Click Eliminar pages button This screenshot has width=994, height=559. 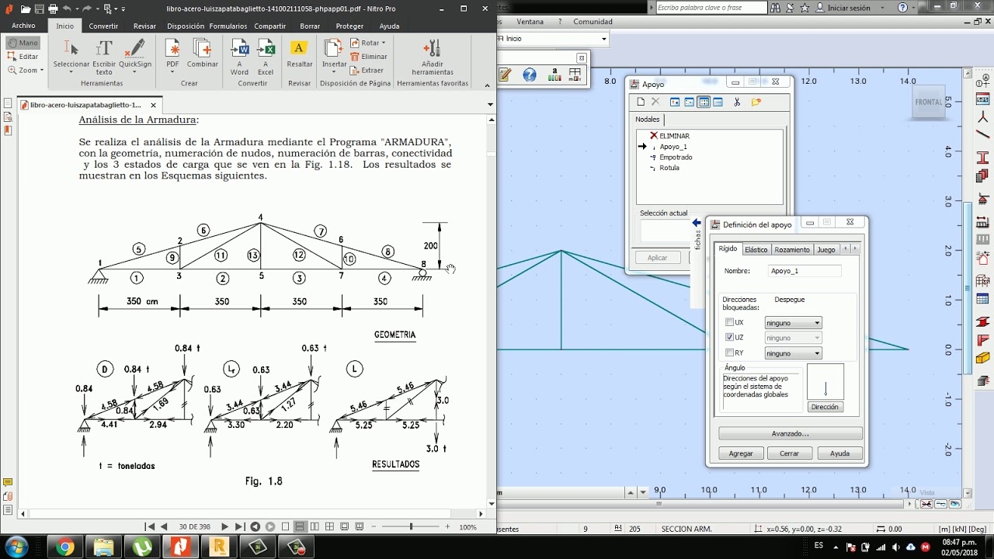tap(369, 57)
